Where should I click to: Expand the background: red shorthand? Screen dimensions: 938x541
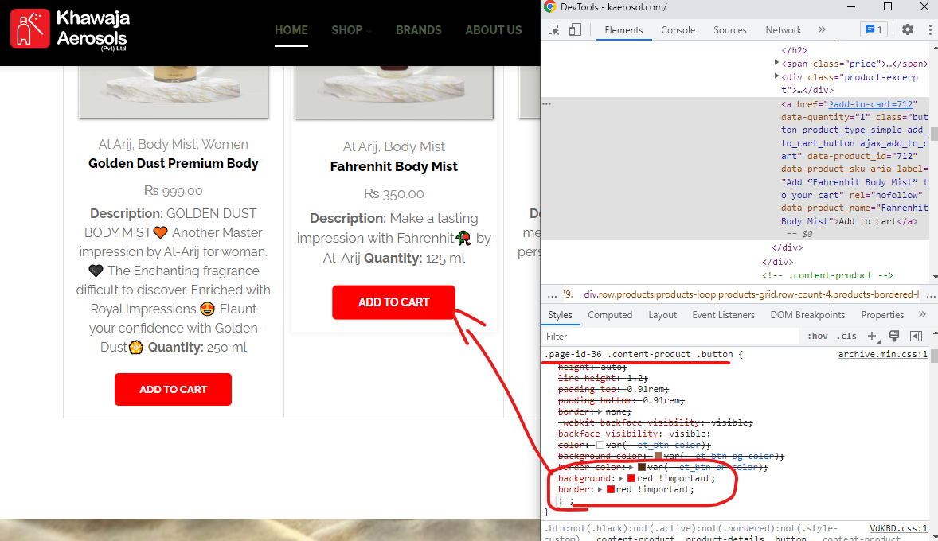[x=621, y=478]
